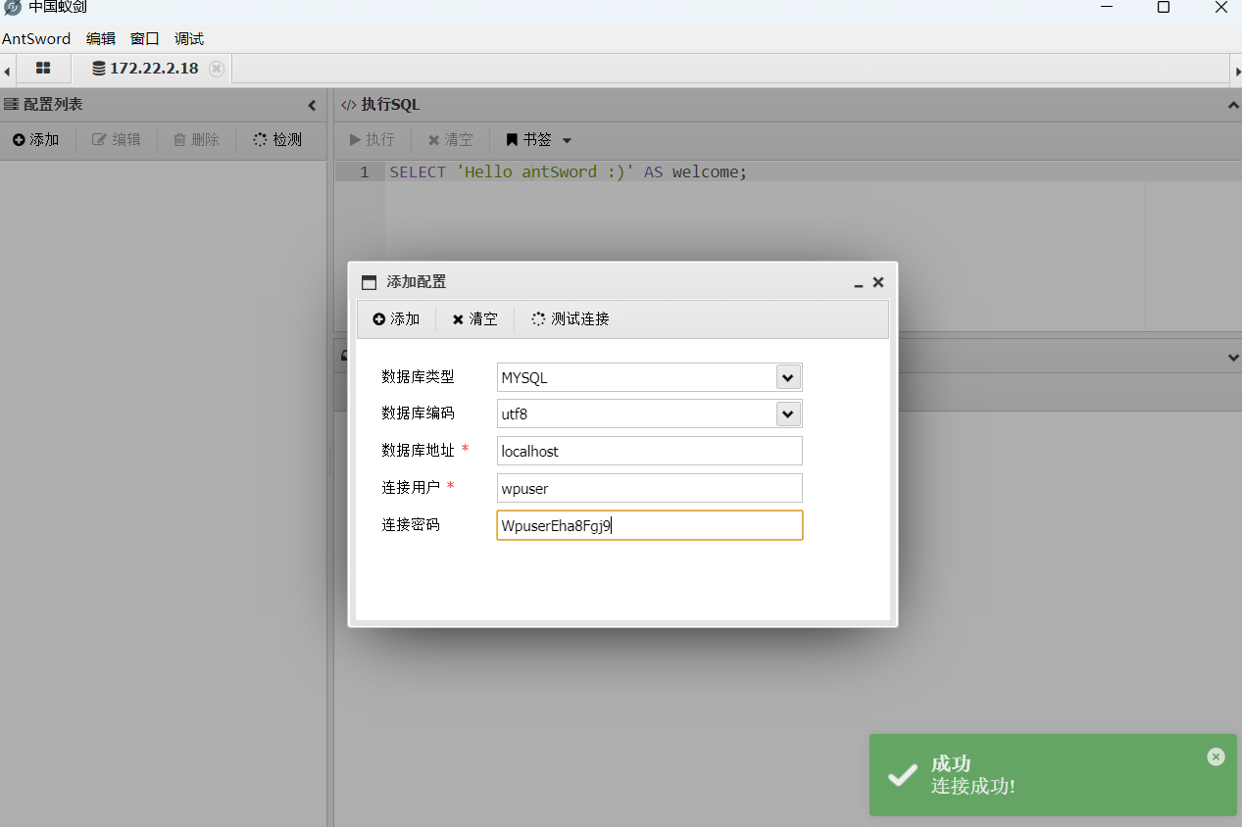Click the 执行SQL panel title
1242x827 pixels.
[x=390, y=105]
